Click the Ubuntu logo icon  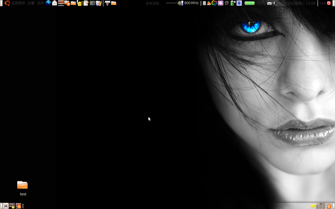[x=7, y=3]
